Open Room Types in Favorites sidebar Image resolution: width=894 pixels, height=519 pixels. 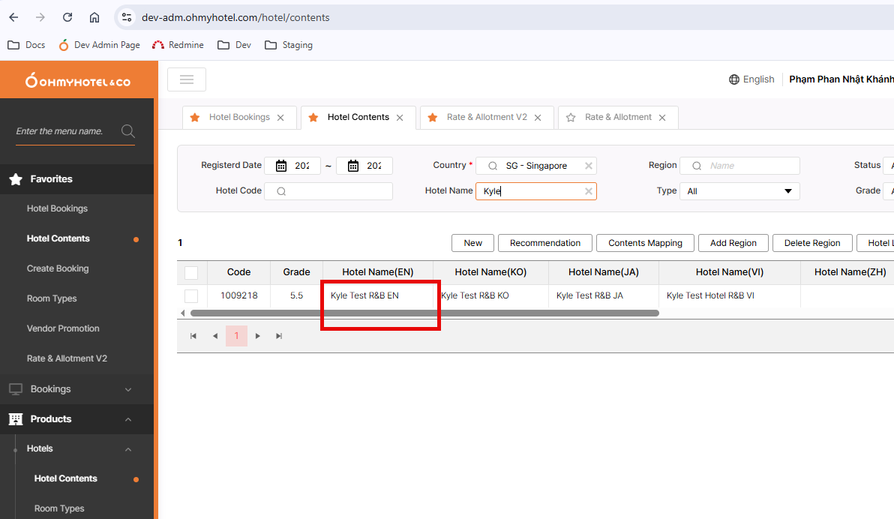click(x=52, y=298)
